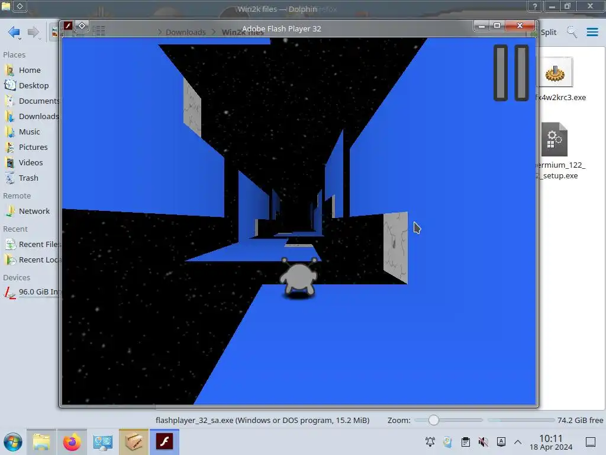Open Dolphin search magnifier icon
The image size is (606, 455).
pos(572,32)
